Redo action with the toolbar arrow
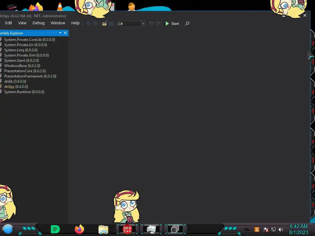The height and width of the screenshot is (236, 315). coord(158,23)
